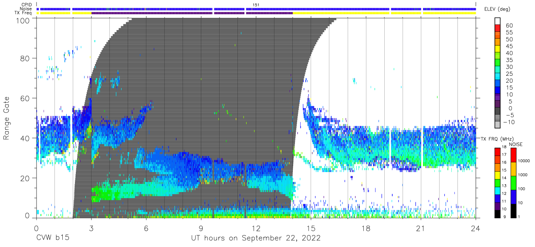Click the CPID value 151
Viewport: 535px width, 247px height.
(x=256, y=5)
